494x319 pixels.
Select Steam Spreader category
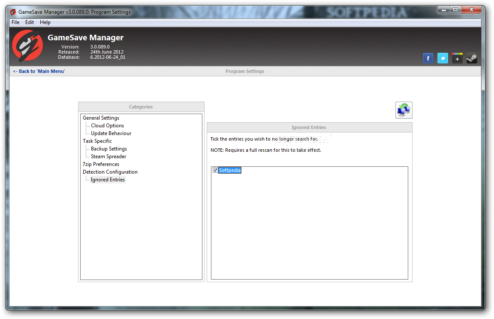pyautogui.click(x=108, y=156)
